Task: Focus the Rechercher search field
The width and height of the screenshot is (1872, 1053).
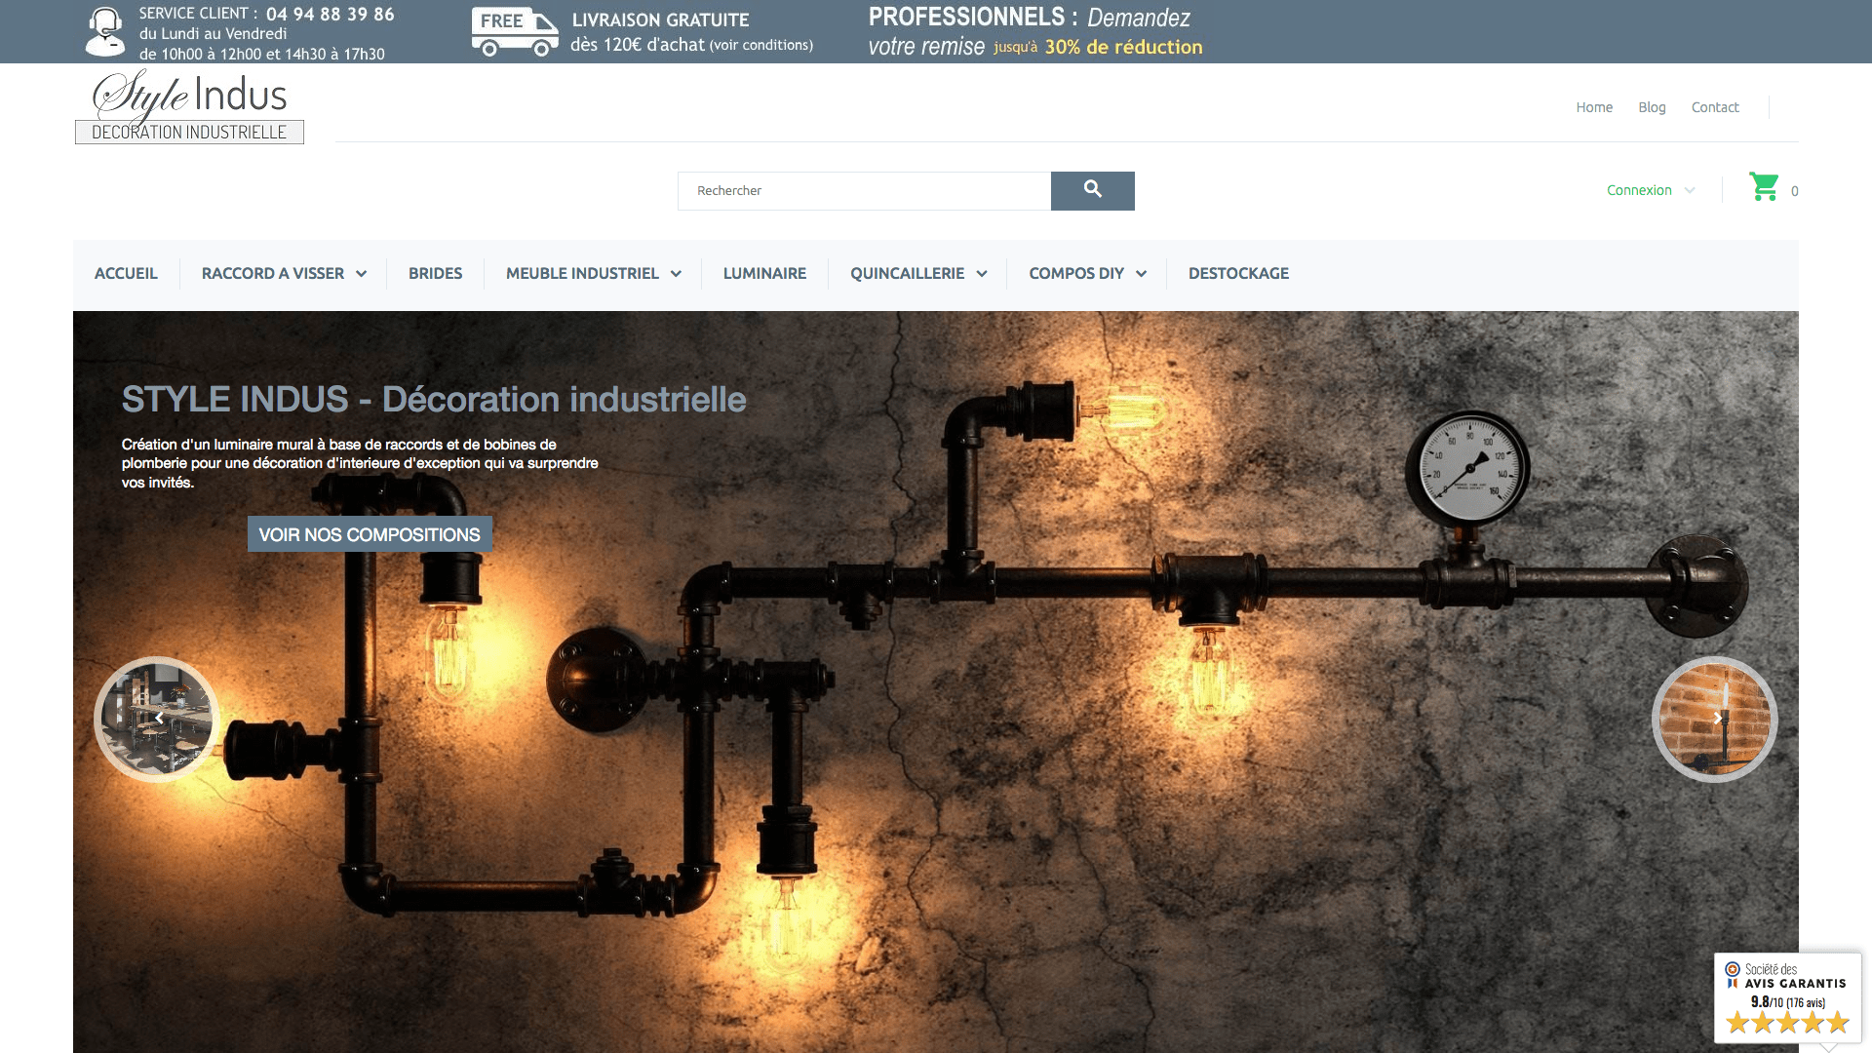Action: [x=864, y=190]
